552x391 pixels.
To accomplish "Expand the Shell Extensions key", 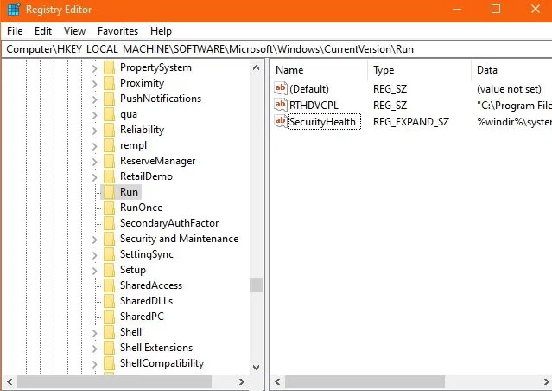I will point(94,348).
